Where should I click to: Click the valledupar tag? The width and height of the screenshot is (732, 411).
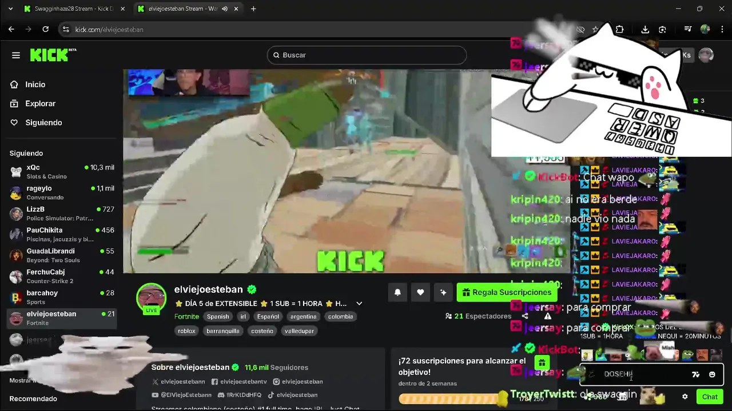299,331
